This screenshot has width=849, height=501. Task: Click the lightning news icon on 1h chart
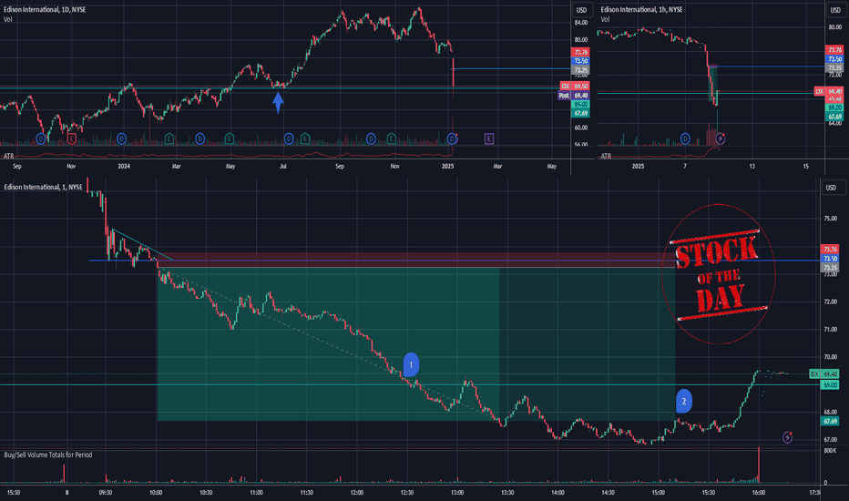[721, 139]
